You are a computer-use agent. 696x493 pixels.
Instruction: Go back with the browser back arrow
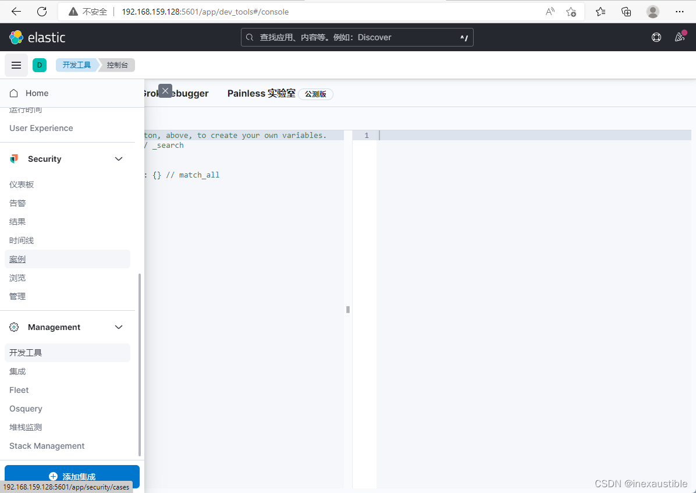pyautogui.click(x=16, y=12)
